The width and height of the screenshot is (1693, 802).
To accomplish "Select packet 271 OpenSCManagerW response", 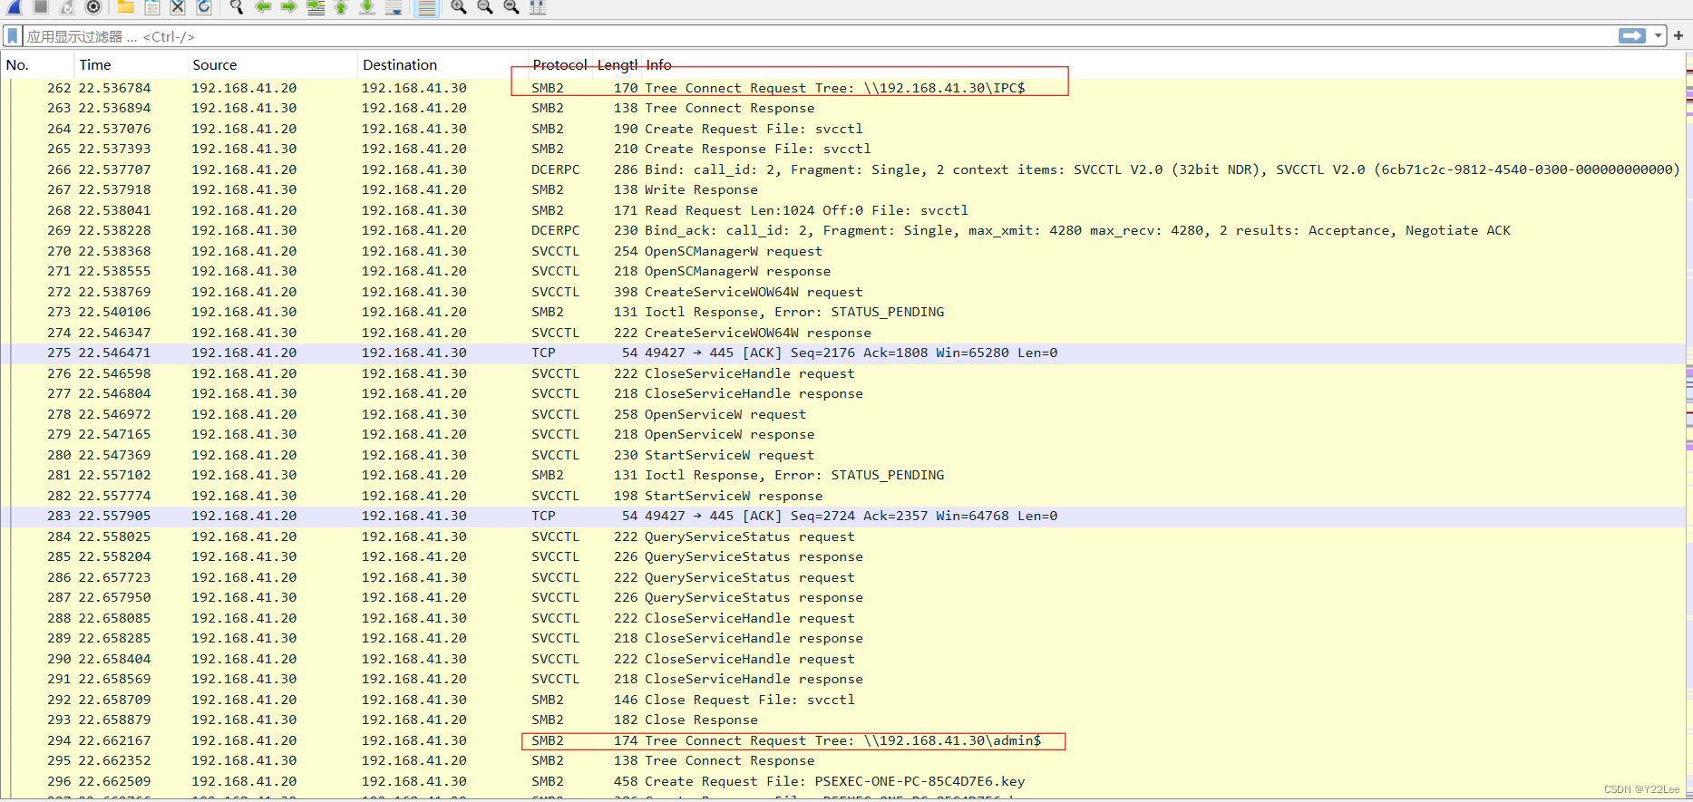I will tap(843, 271).
